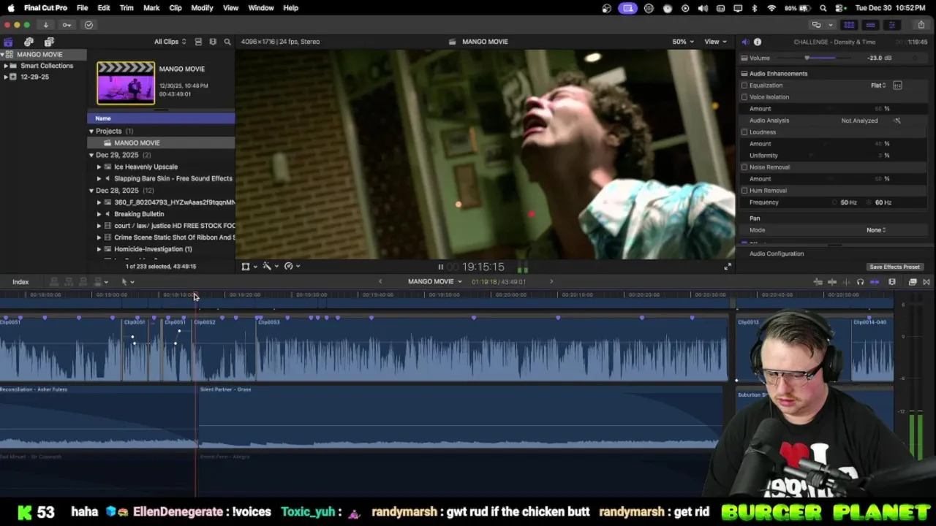Toggle the Browser panel visibility
This screenshot has height=526, width=936.
point(849,25)
